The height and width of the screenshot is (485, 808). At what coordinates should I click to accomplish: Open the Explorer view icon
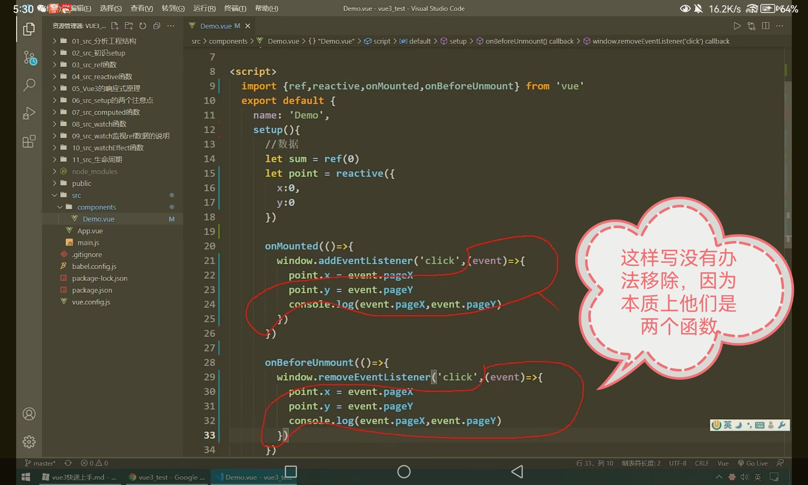[29, 29]
